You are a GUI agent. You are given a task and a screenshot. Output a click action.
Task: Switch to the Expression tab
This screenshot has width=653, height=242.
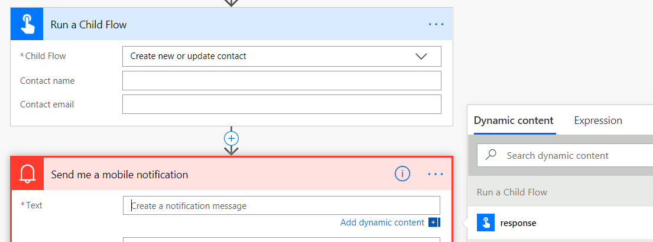(x=598, y=120)
